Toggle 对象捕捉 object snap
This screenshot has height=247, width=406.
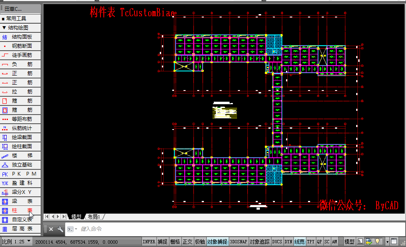click(217, 242)
